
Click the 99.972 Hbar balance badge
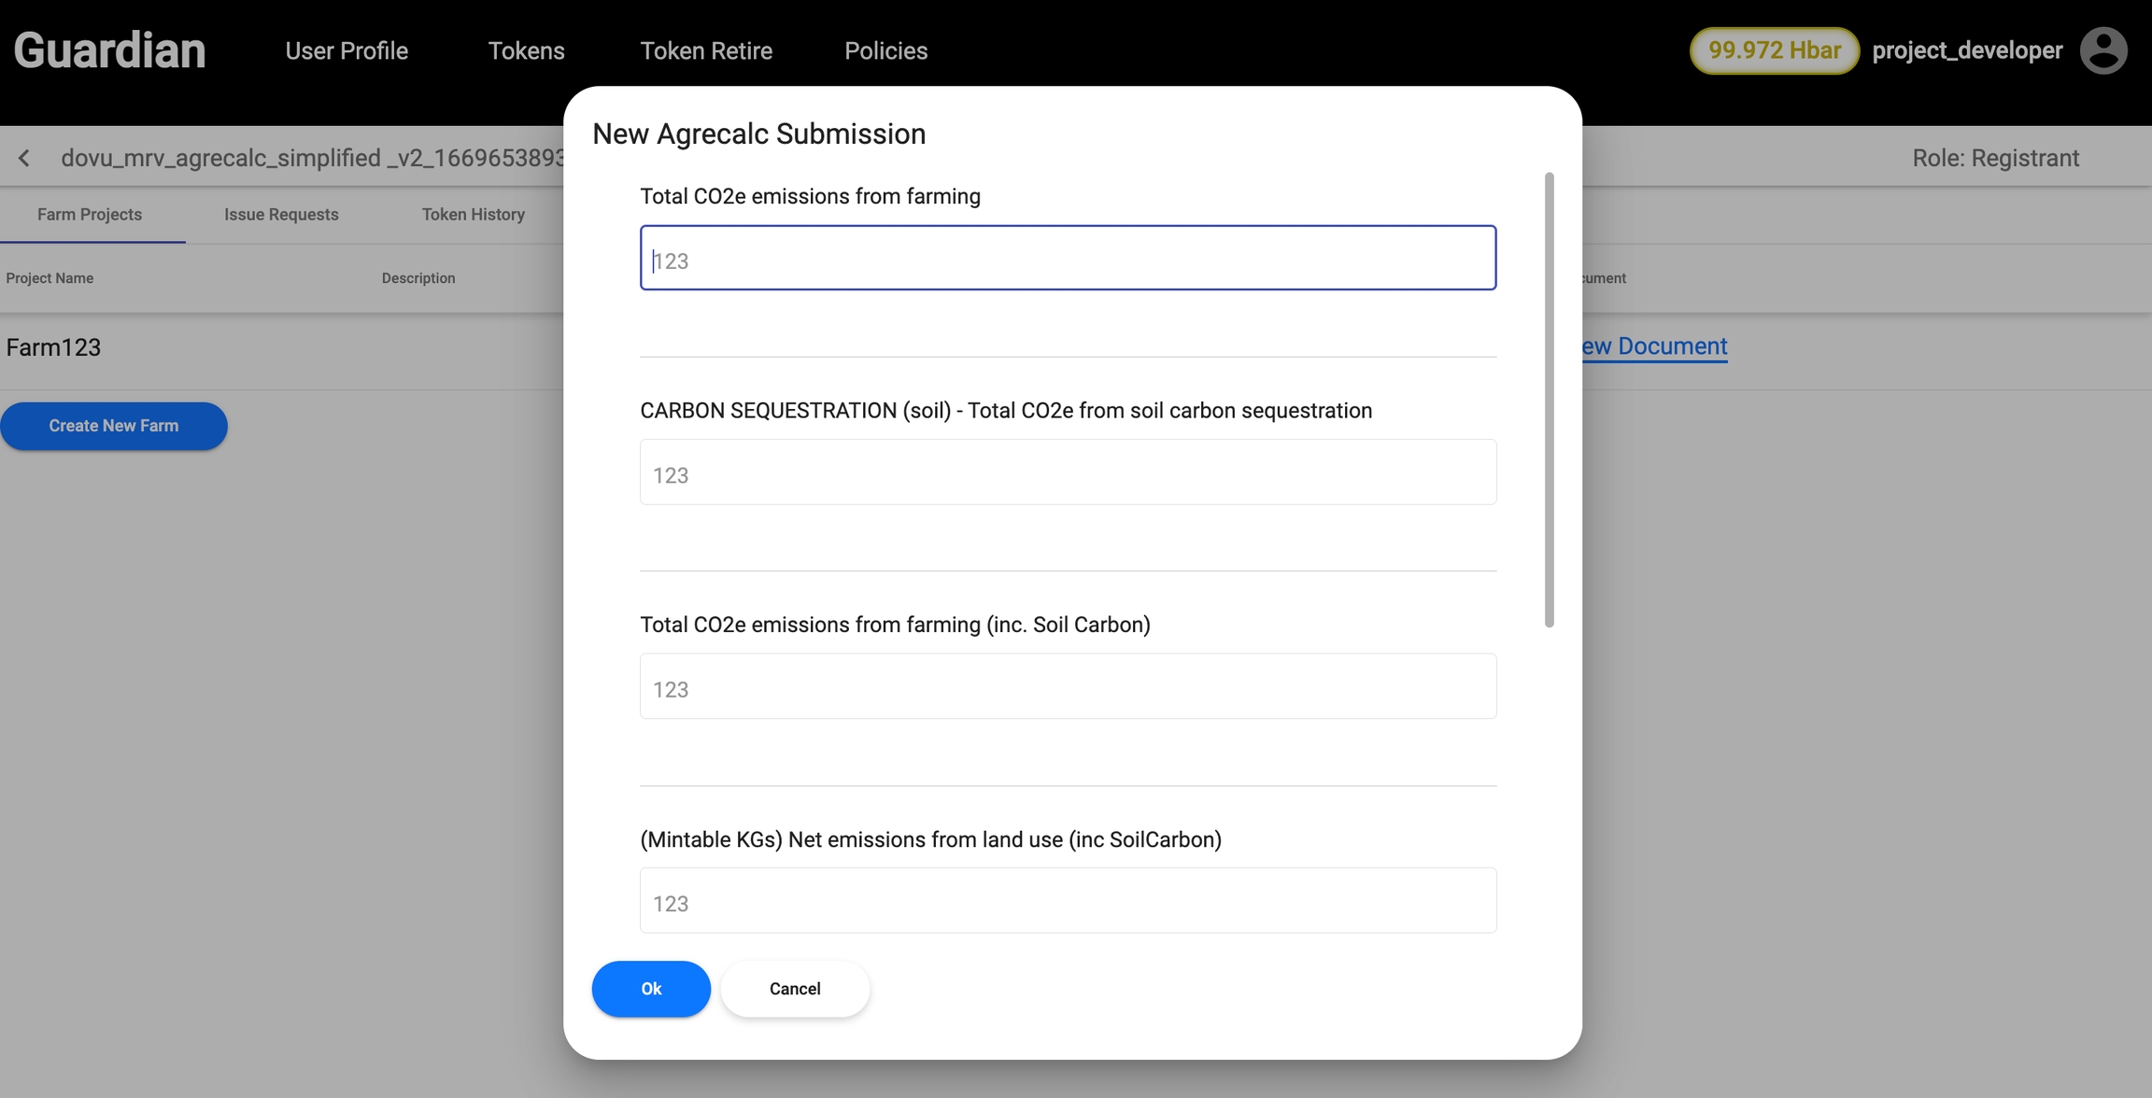(1774, 50)
